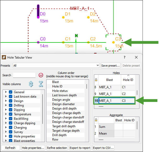
Task: Expand the Last known data node
Action: pos(6,96)
